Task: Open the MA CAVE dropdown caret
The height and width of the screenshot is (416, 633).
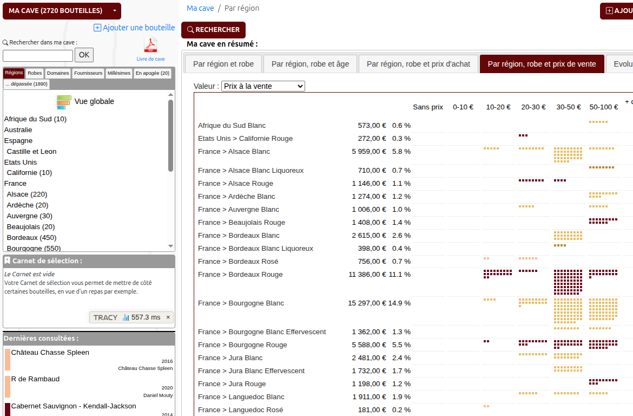Action: tap(114, 11)
